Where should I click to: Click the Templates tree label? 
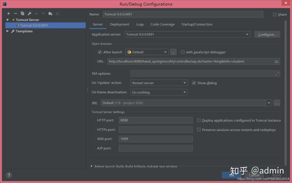pos(24,31)
